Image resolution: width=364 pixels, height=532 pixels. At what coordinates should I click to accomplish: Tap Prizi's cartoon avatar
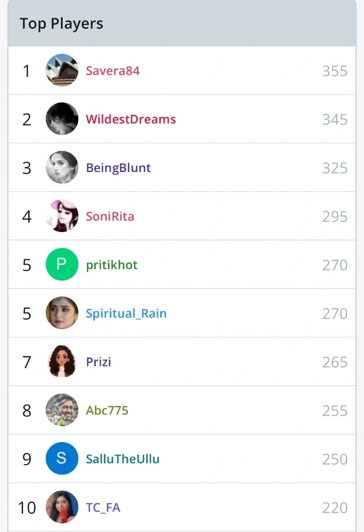[62, 362]
